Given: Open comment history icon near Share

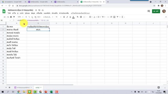Looking at the screenshot, I should tap(149, 11).
